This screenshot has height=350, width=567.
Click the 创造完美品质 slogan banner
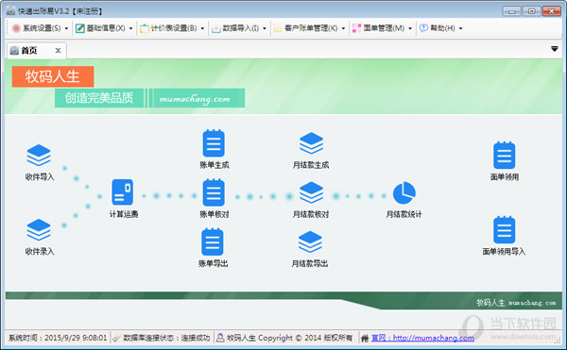(x=99, y=98)
